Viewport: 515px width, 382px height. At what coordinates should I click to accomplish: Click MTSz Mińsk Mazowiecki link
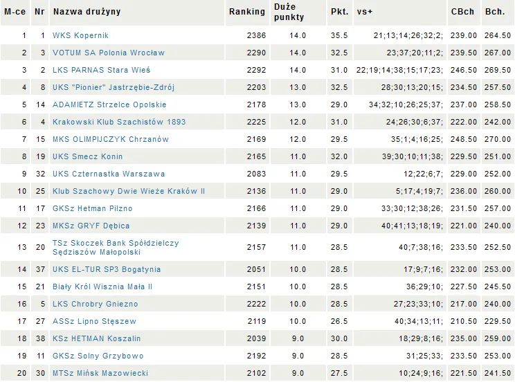(x=100, y=373)
